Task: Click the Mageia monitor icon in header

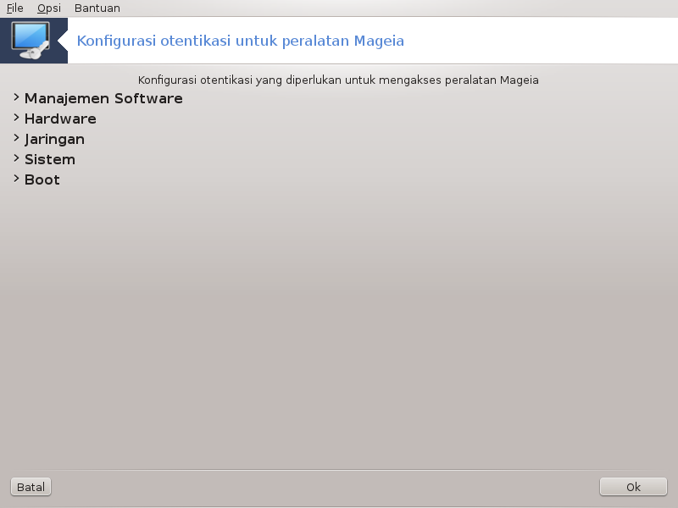Action: 31,41
